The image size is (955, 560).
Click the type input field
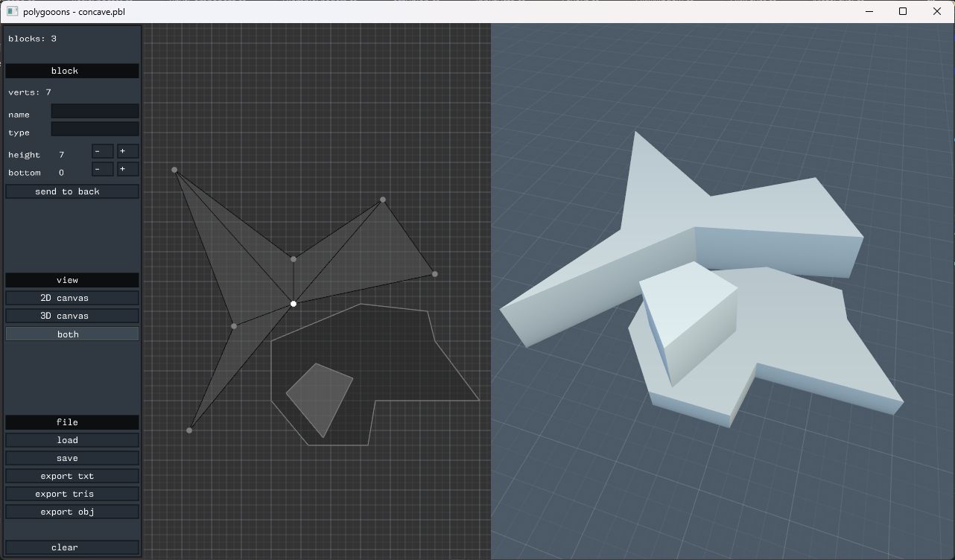point(95,130)
